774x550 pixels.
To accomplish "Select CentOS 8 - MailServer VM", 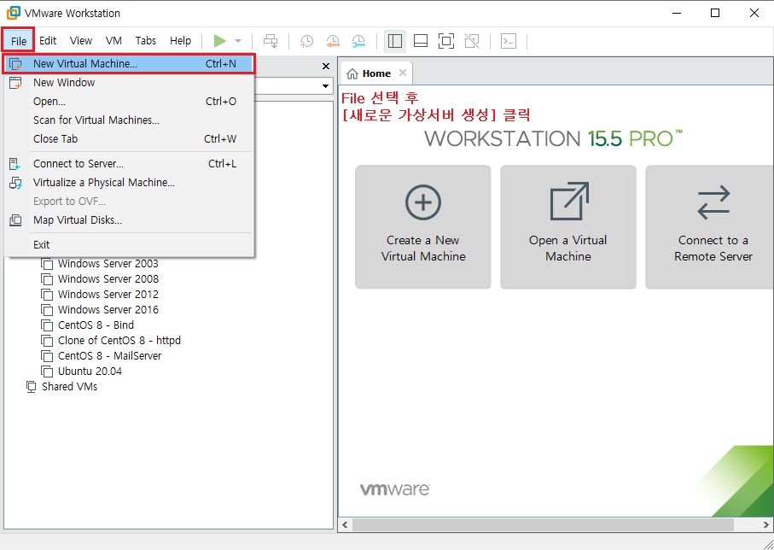I will pyautogui.click(x=109, y=356).
